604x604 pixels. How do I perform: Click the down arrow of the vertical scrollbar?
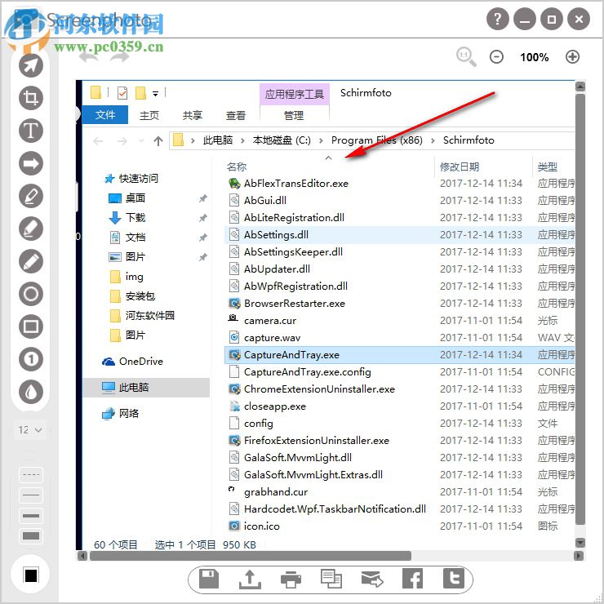[x=580, y=542]
